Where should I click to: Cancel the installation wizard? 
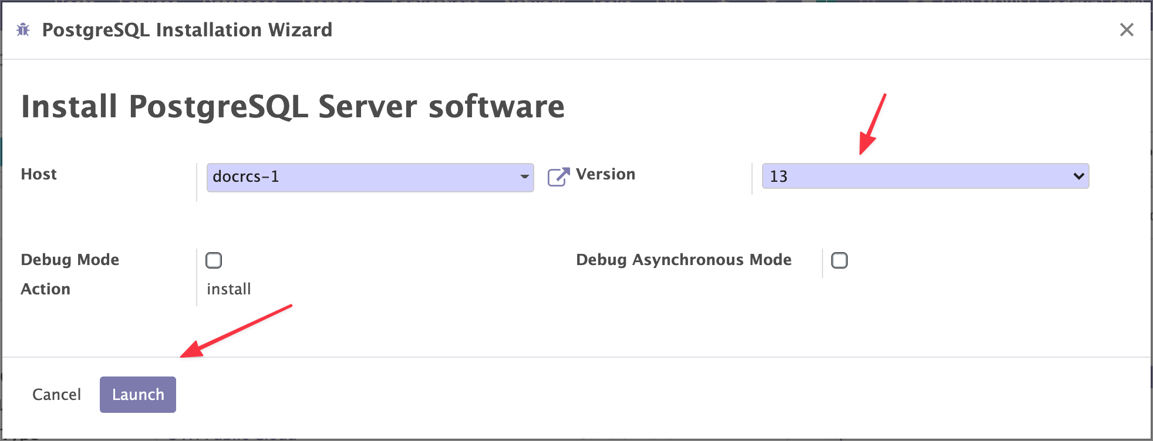coord(56,395)
